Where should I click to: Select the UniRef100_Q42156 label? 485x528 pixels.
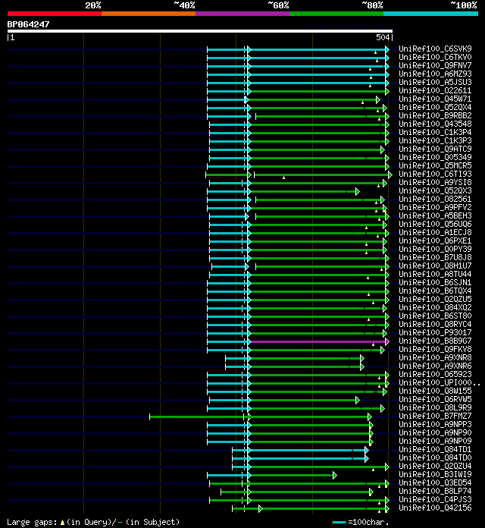pyautogui.click(x=435, y=508)
